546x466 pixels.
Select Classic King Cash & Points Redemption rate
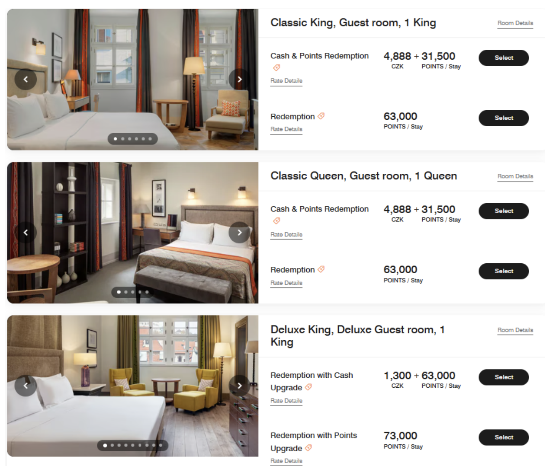point(504,58)
